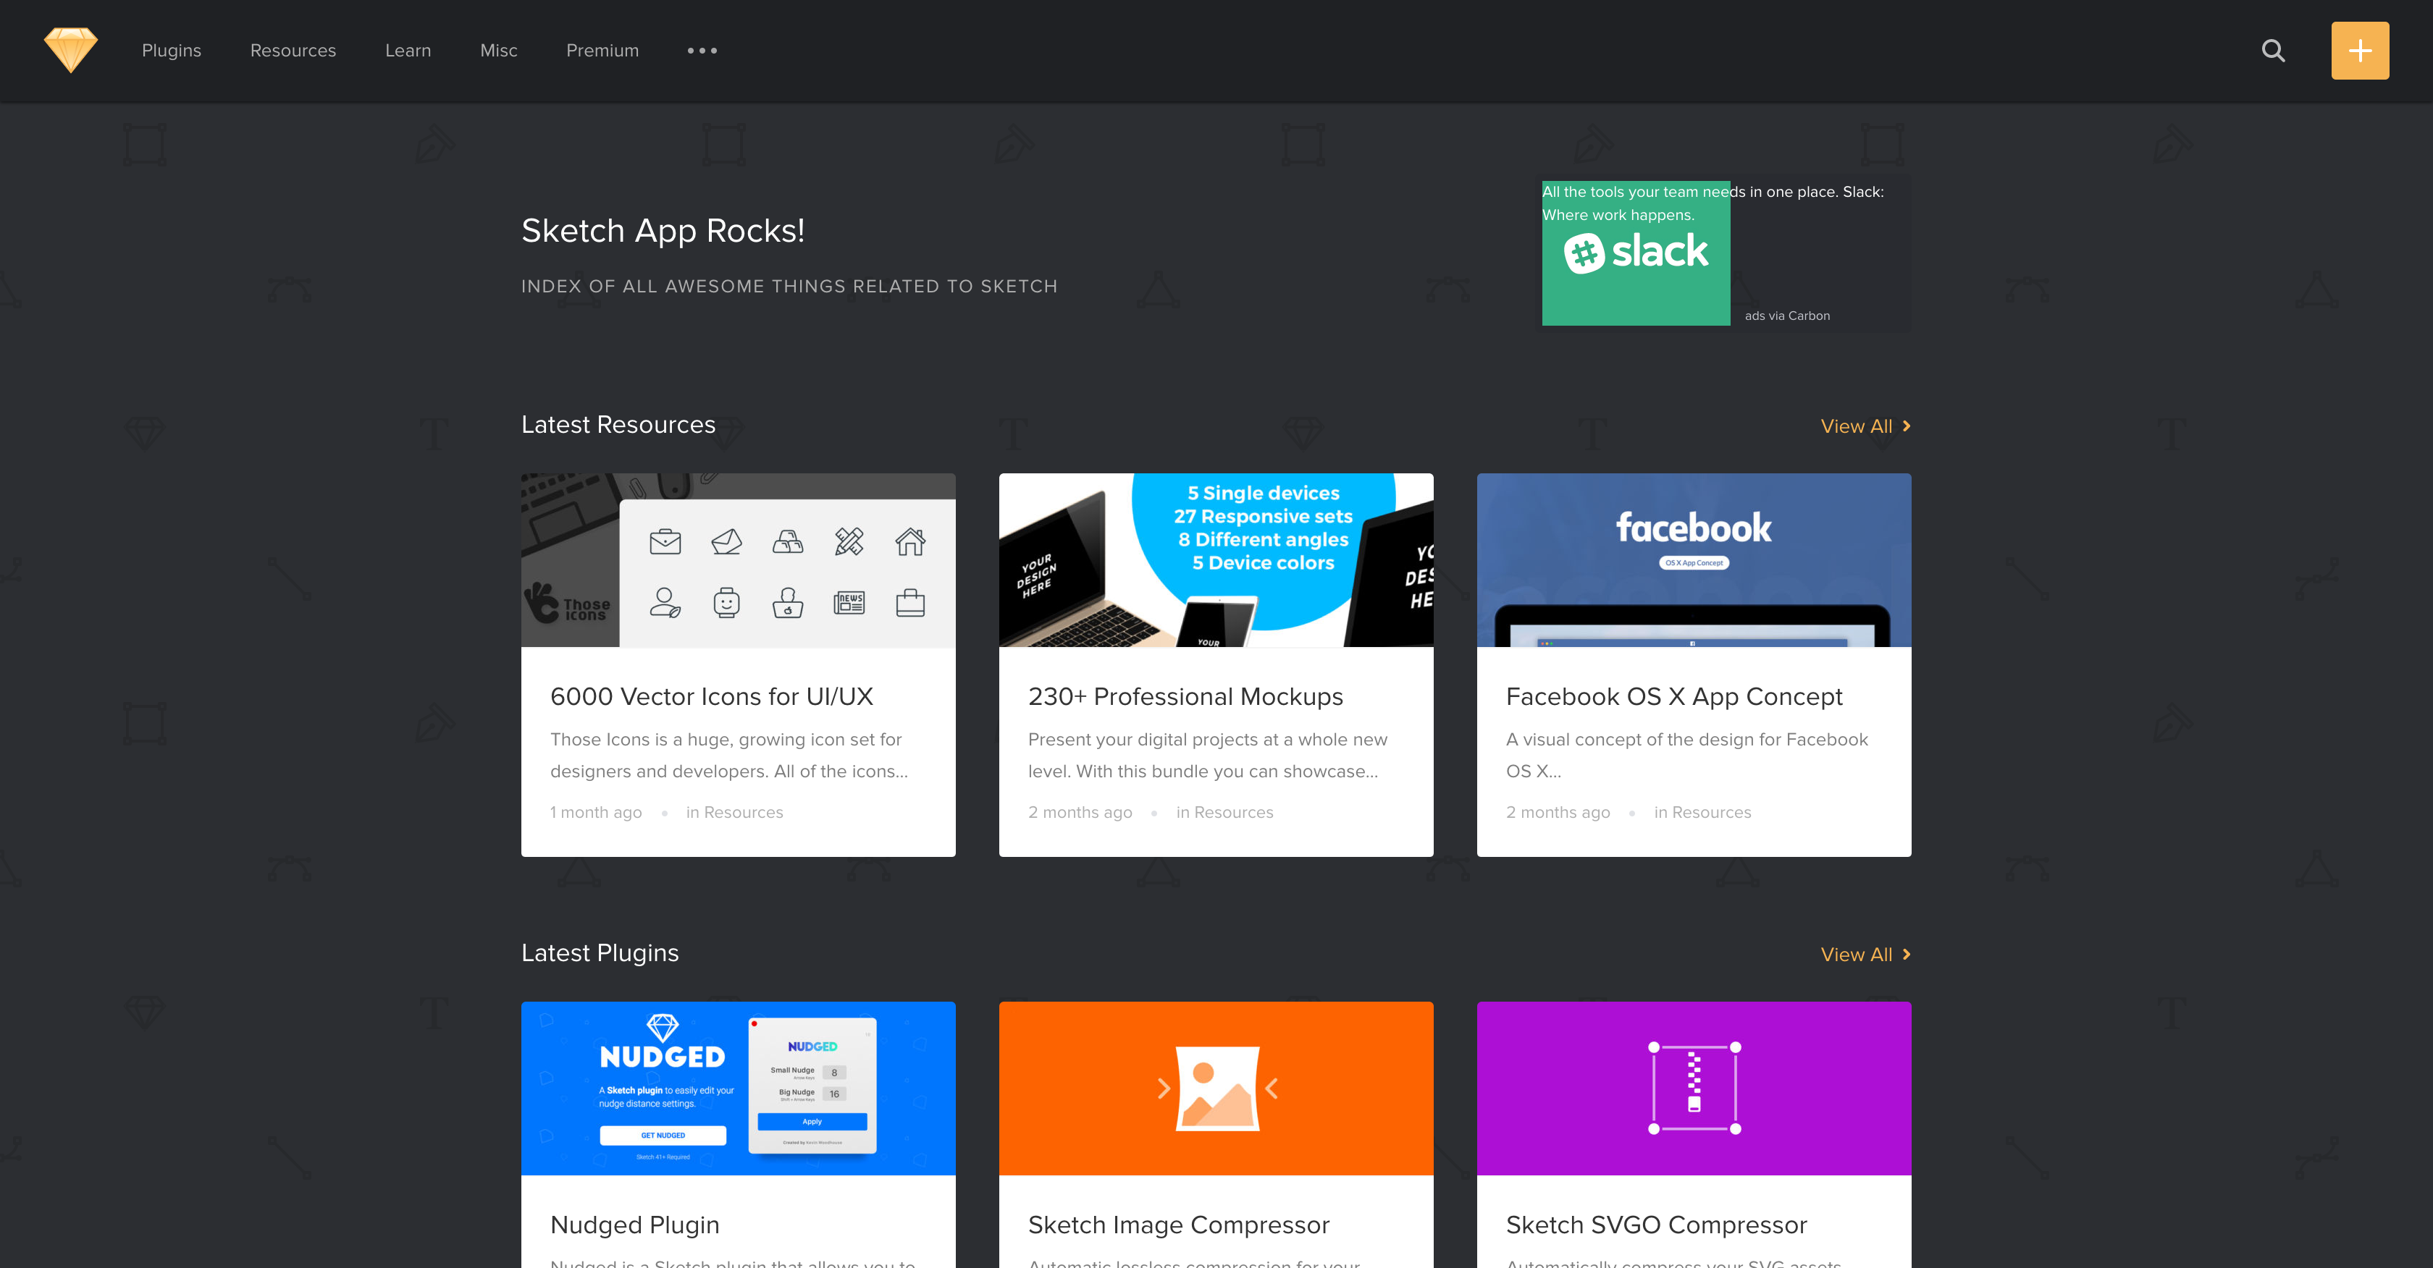Click the orange plus add button
2433x1268 pixels.
point(2359,51)
